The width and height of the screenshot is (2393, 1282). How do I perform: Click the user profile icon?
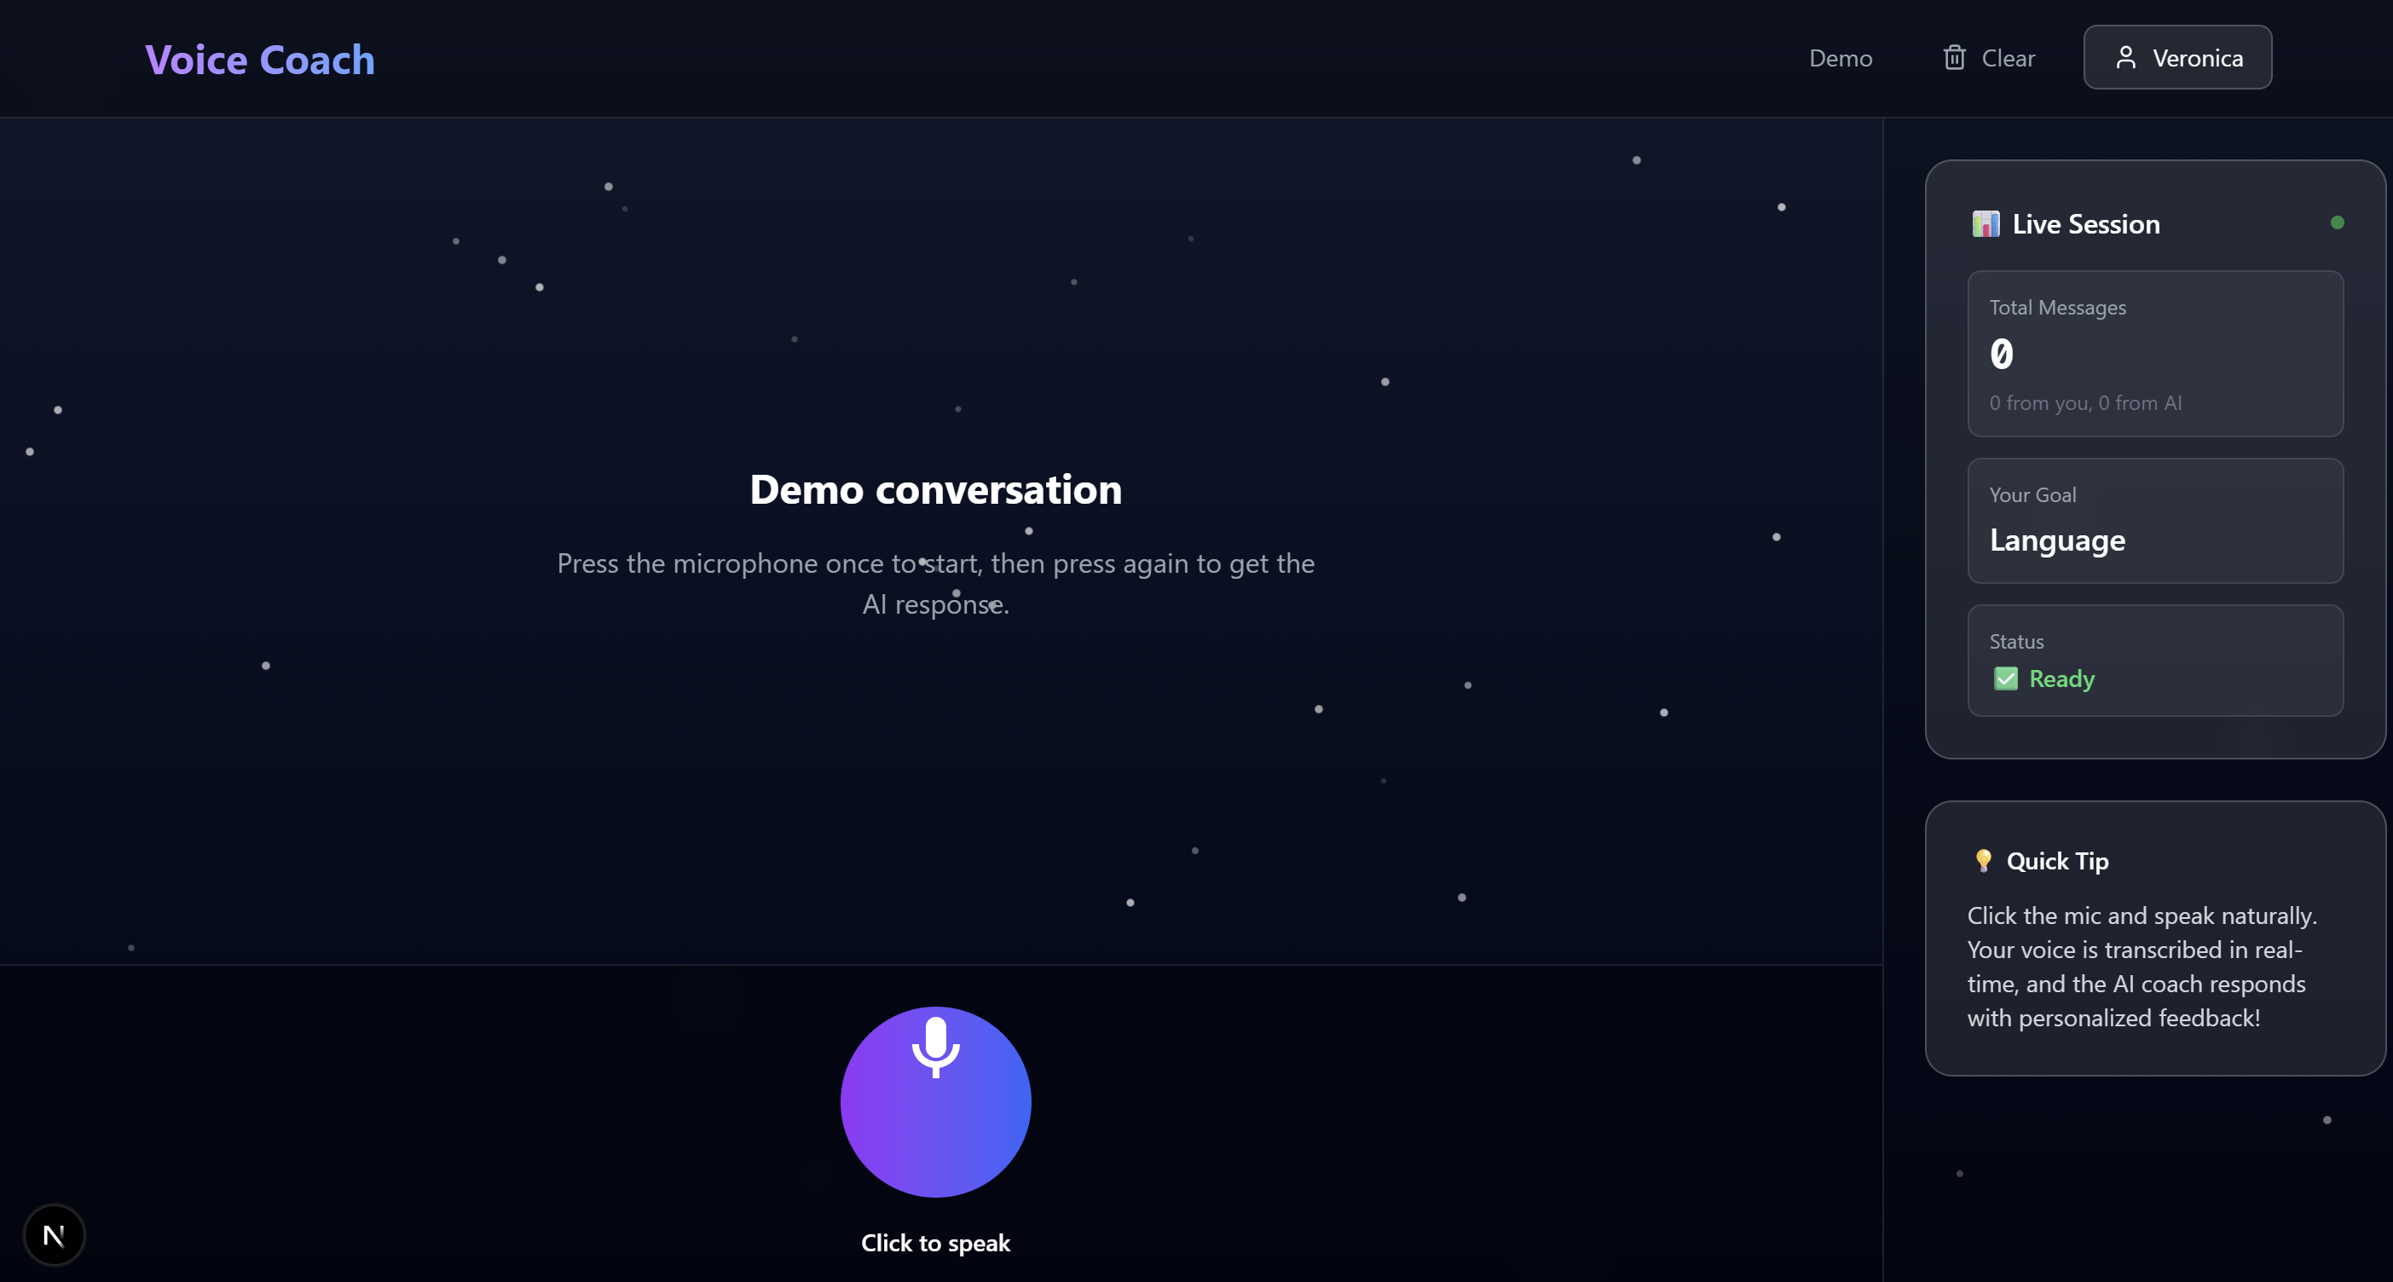2125,58
